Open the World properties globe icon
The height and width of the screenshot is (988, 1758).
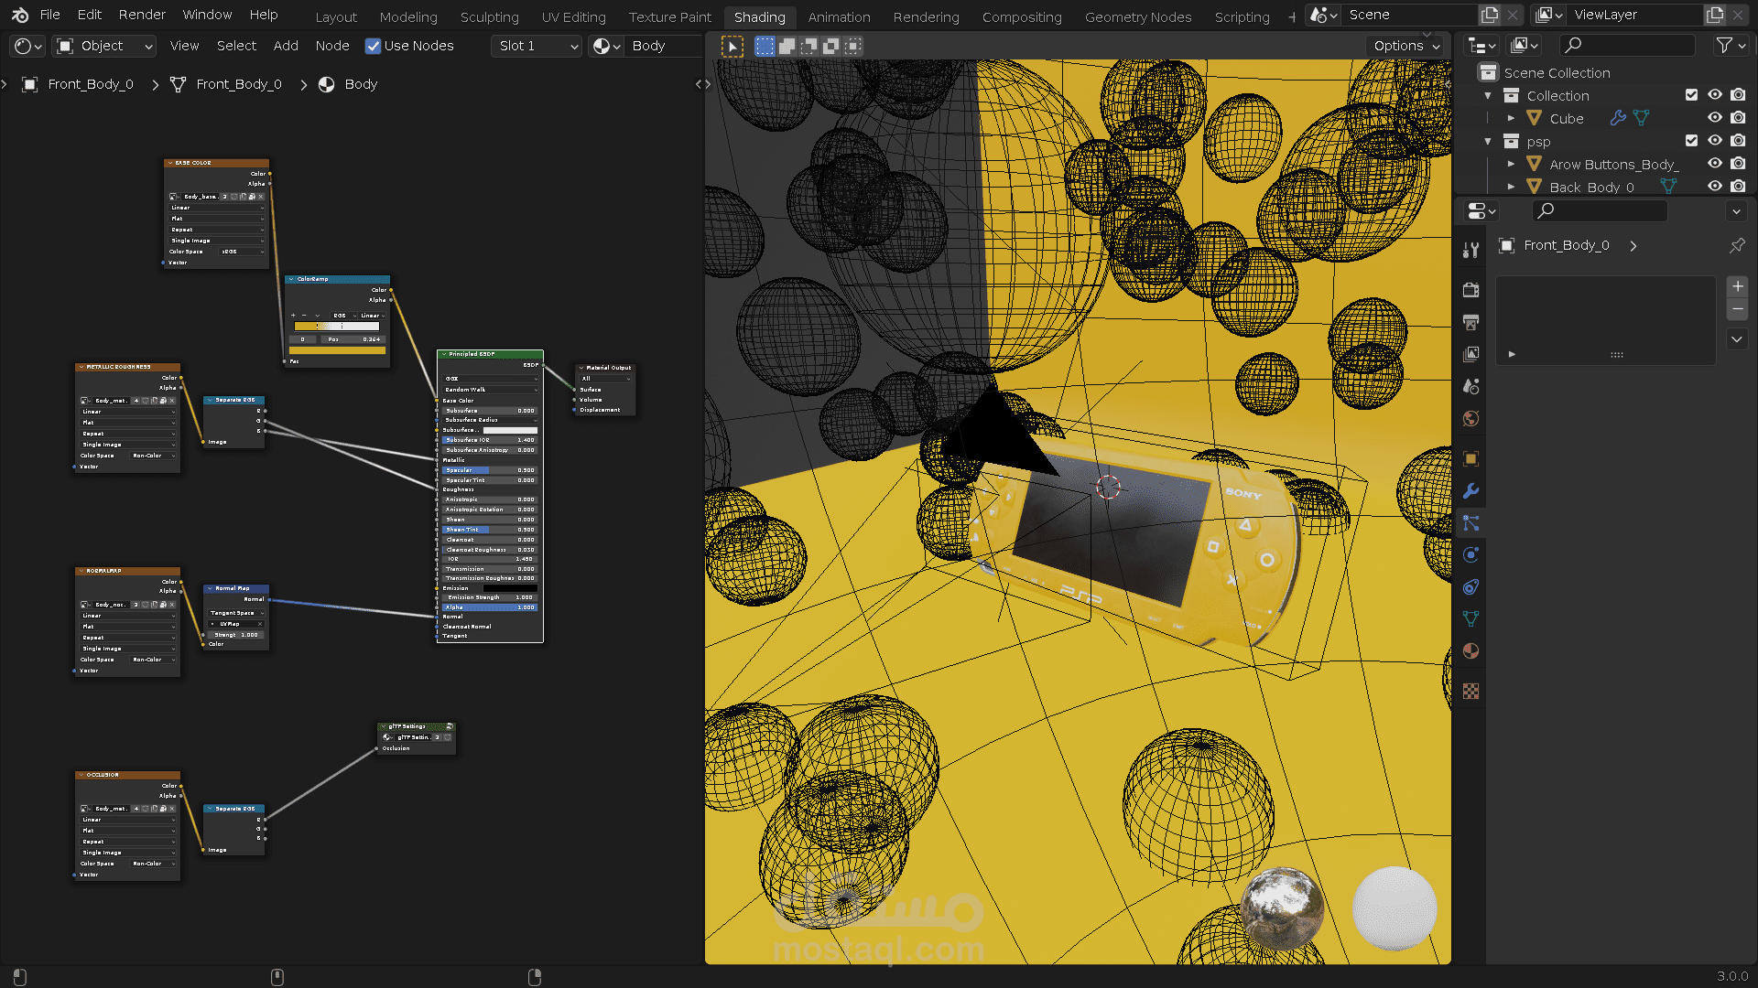coord(1470,419)
